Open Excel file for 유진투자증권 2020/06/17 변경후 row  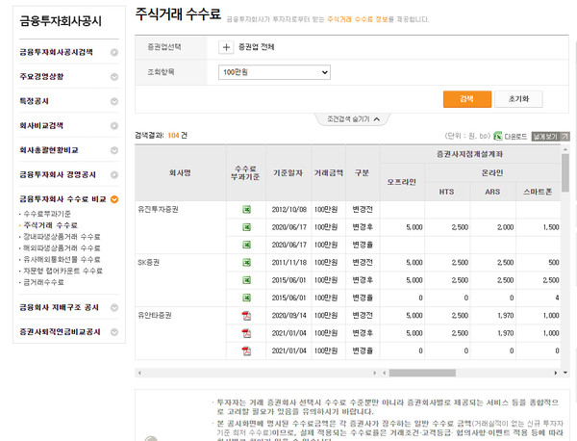tap(246, 227)
